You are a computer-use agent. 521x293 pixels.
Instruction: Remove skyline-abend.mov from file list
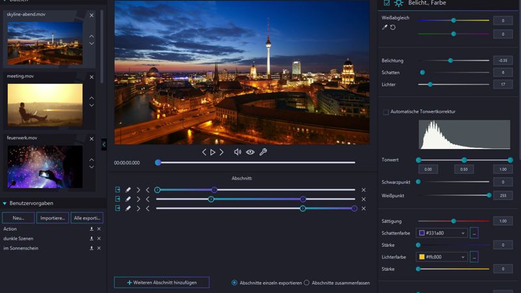pos(91,15)
